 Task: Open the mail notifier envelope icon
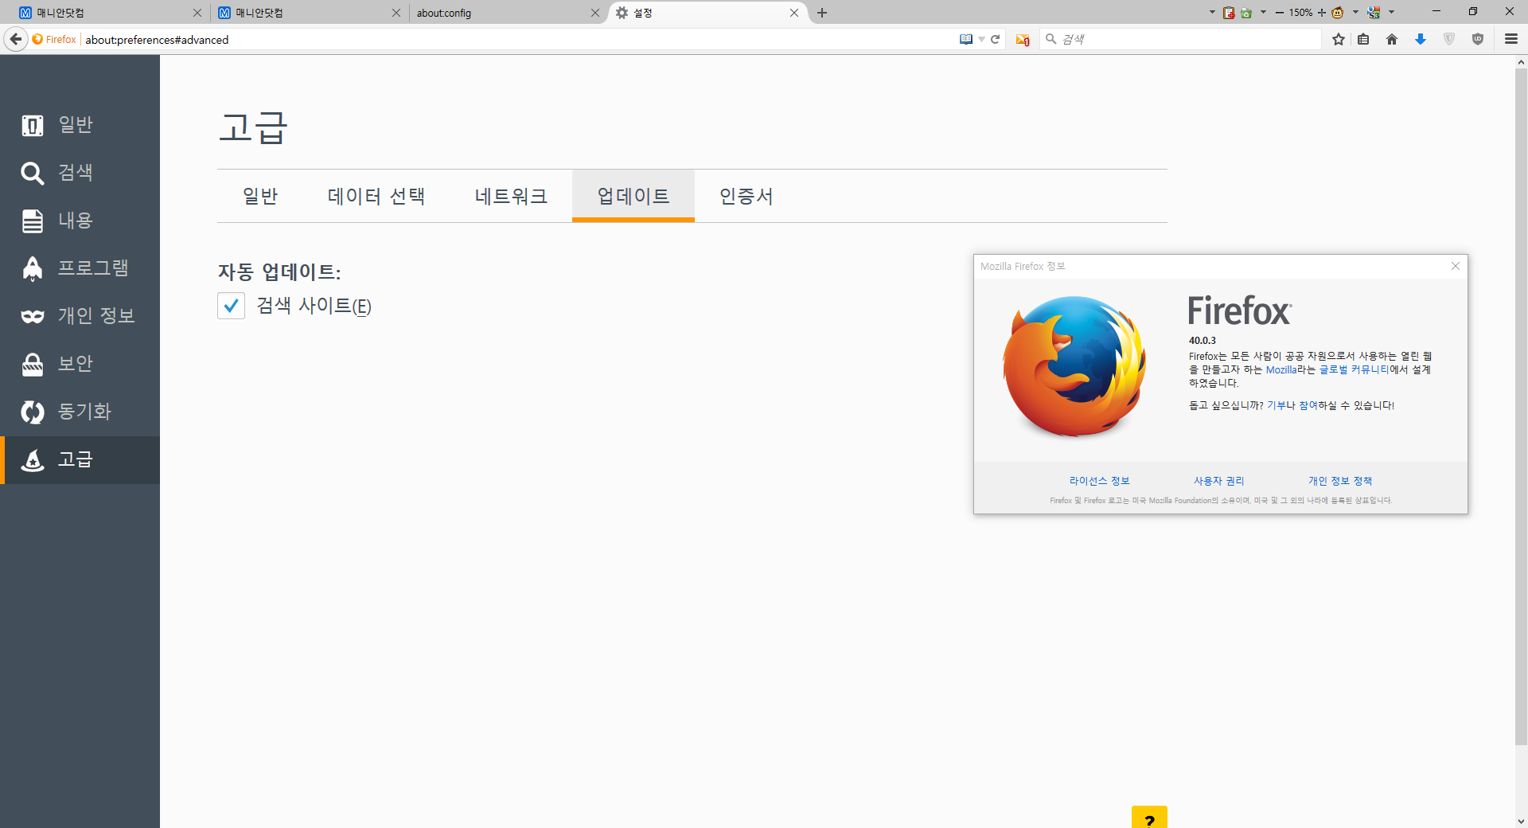tap(1023, 39)
